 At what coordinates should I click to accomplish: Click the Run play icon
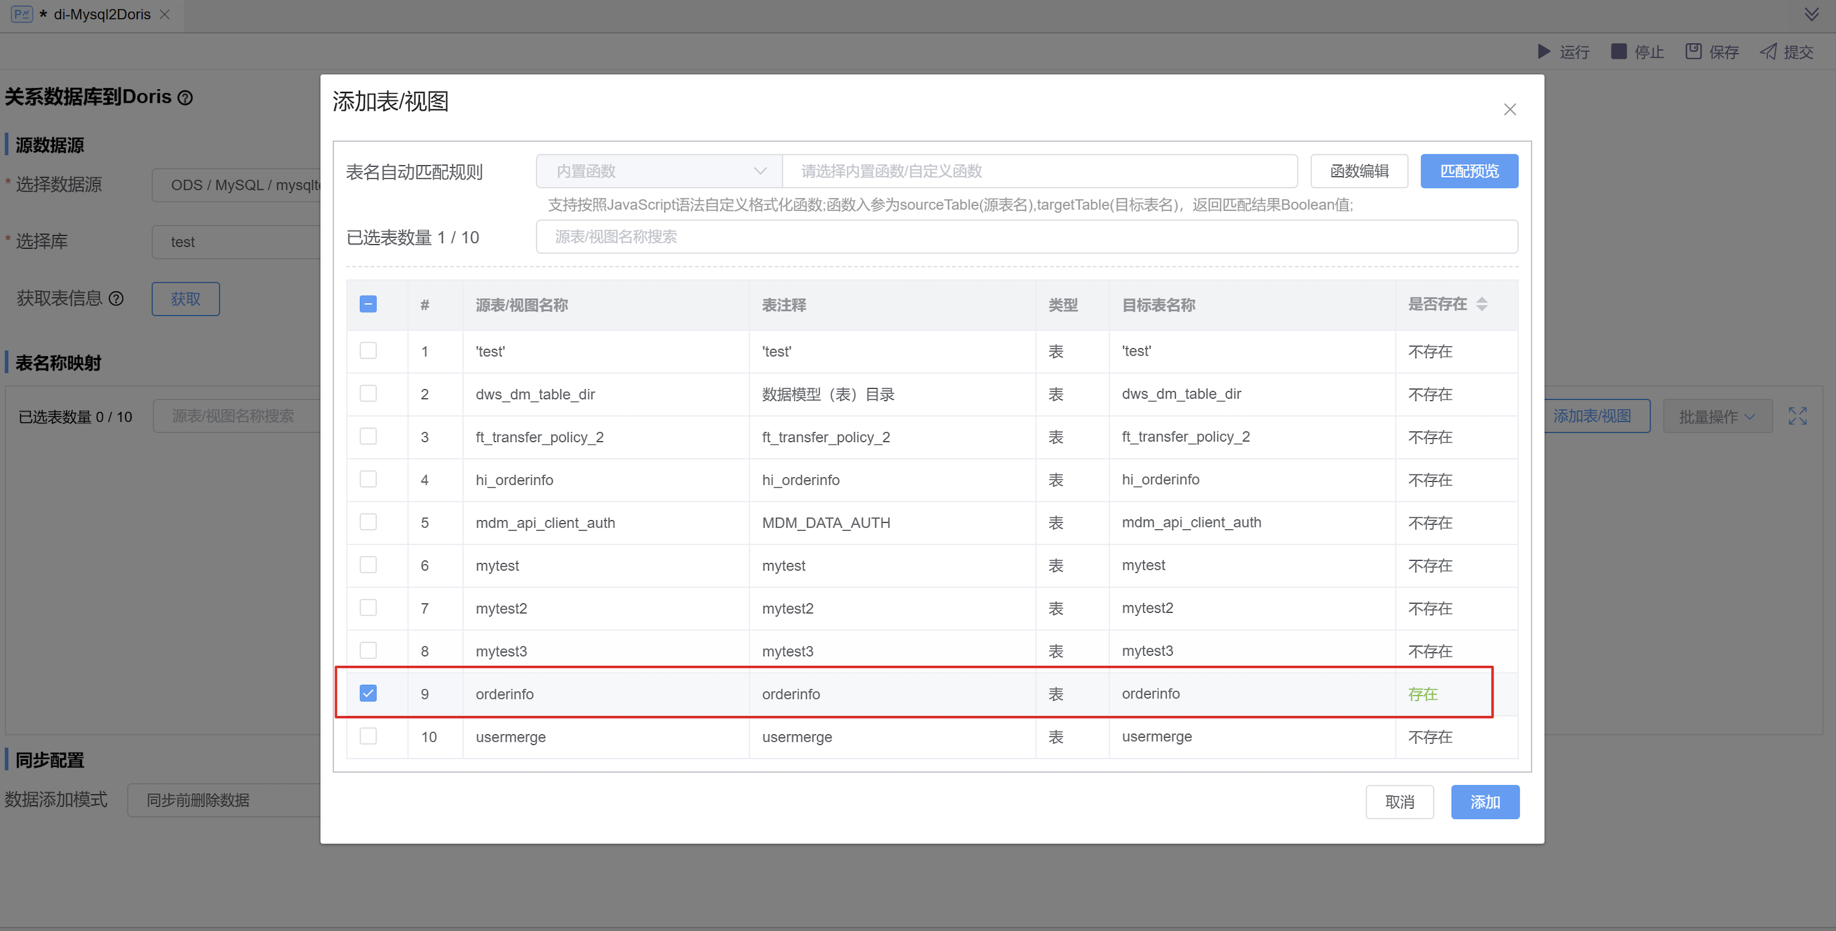(1544, 51)
